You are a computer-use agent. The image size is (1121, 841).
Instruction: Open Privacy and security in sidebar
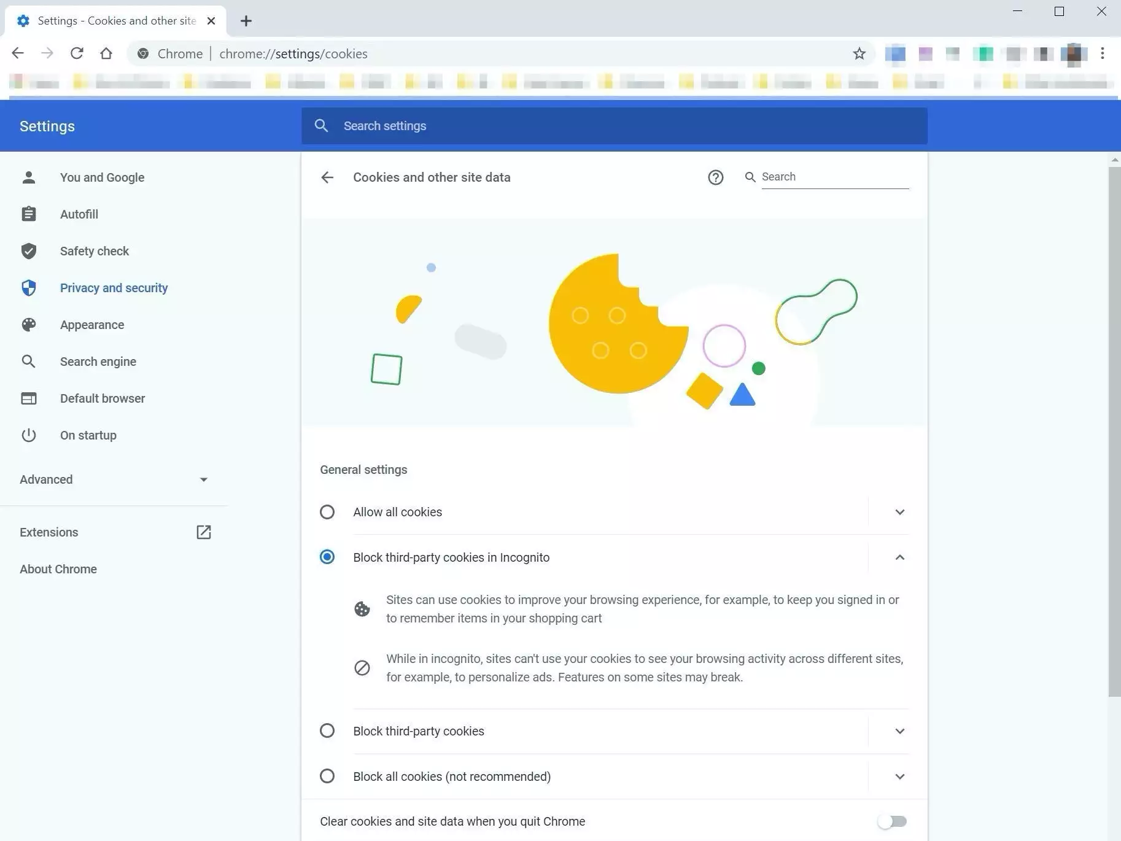tap(114, 288)
